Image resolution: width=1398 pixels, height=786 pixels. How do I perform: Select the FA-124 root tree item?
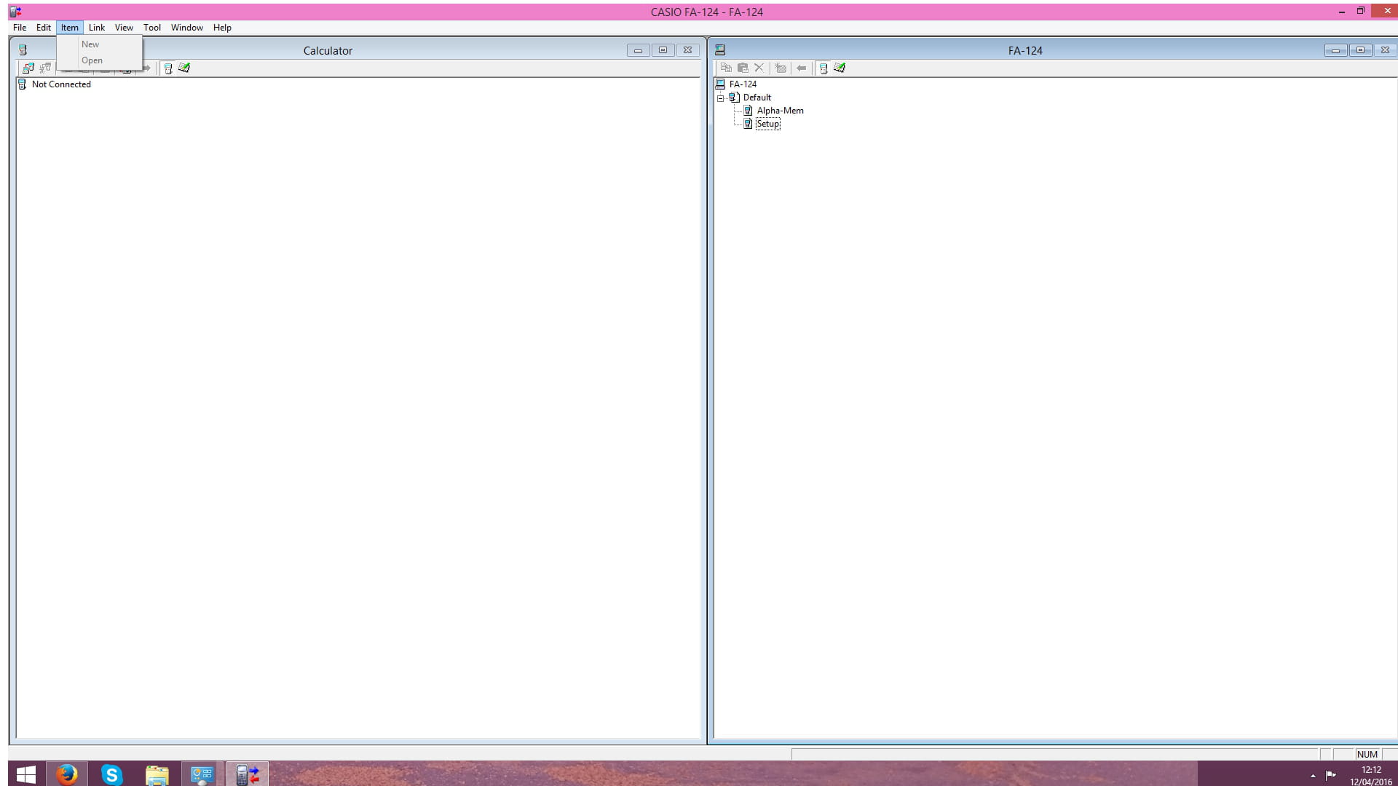(x=743, y=84)
